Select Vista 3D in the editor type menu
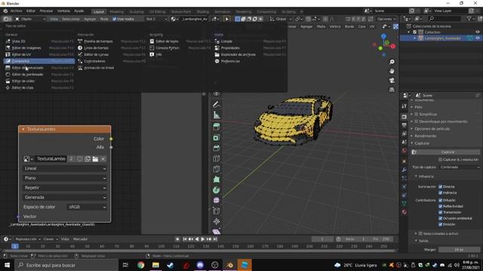 coord(18,41)
